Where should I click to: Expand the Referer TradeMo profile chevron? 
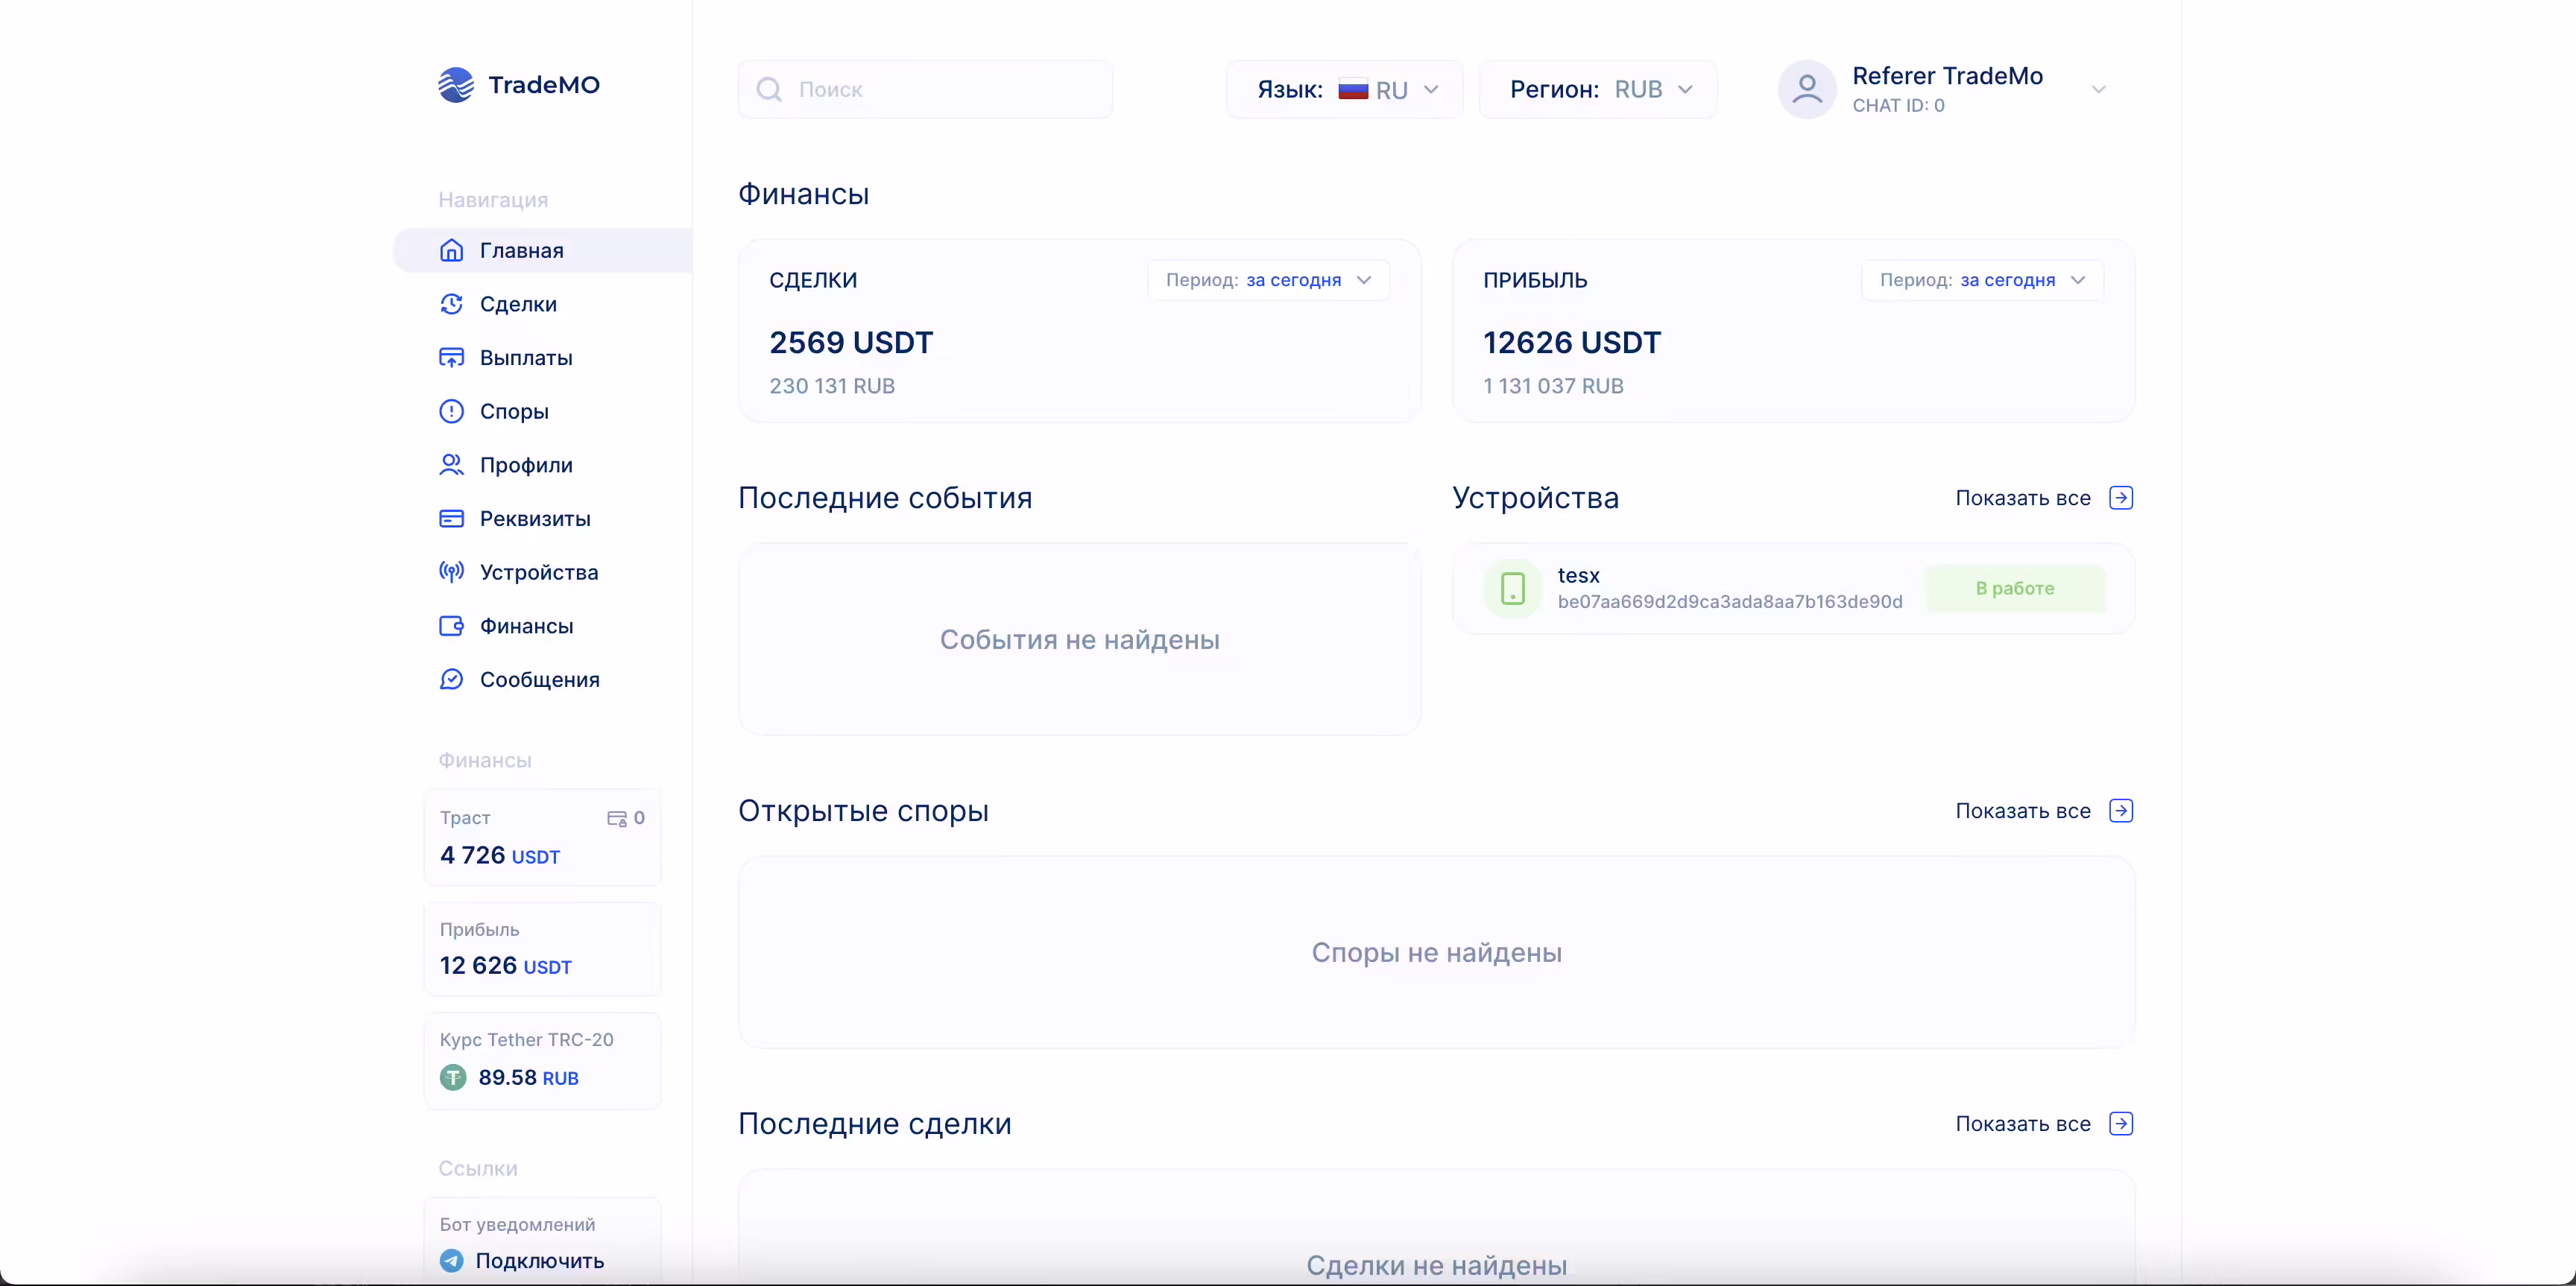point(2100,88)
